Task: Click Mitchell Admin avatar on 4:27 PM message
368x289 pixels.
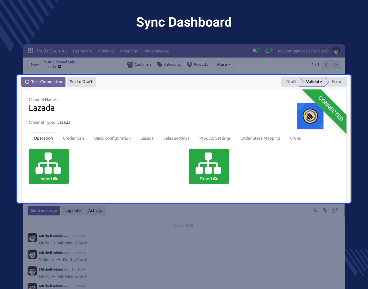Action: pyautogui.click(x=32, y=237)
